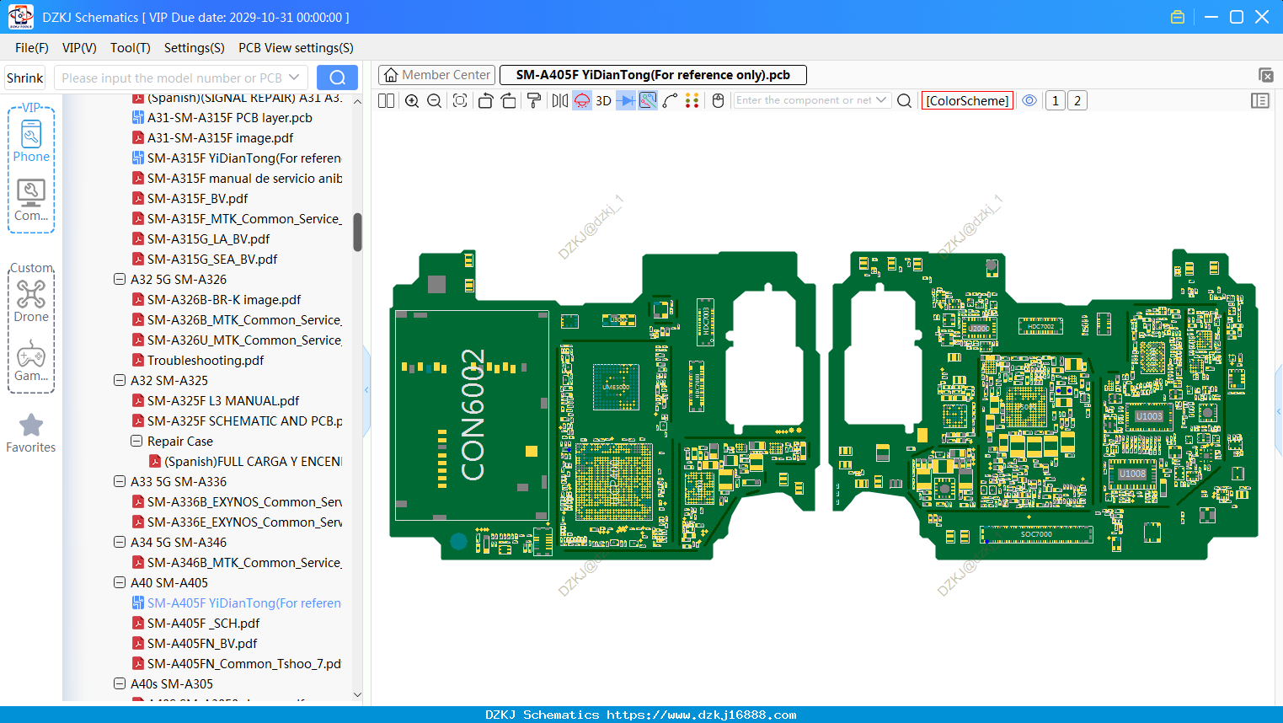Click the blue search button

[337, 78]
